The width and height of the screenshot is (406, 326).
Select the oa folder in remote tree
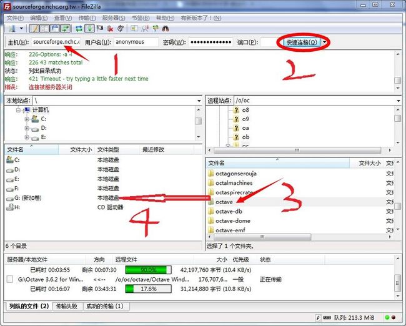point(245,128)
